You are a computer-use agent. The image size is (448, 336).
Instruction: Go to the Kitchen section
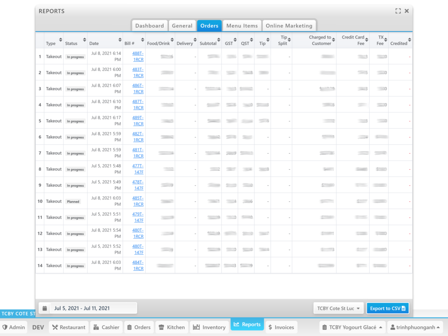click(x=171, y=327)
